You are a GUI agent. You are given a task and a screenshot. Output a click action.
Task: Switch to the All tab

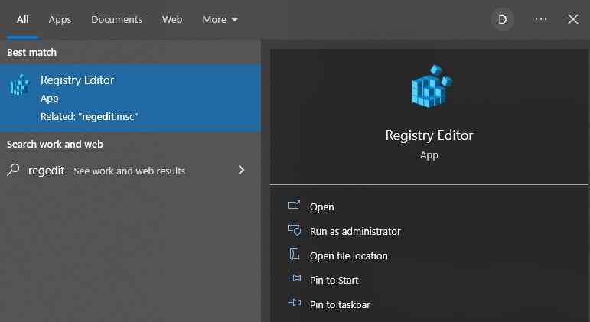coord(23,20)
